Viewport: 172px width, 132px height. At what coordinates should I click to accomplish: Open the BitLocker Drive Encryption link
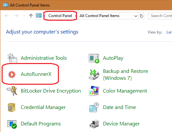pyautogui.click(x=51, y=91)
